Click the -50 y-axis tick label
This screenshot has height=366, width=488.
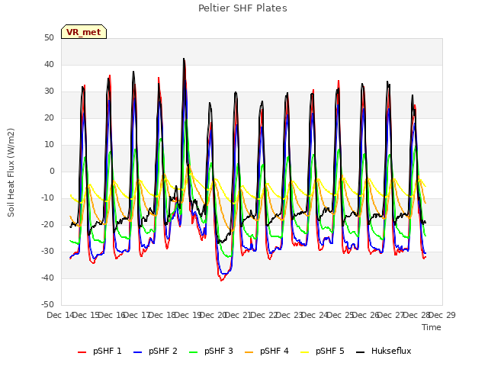pos(48,304)
